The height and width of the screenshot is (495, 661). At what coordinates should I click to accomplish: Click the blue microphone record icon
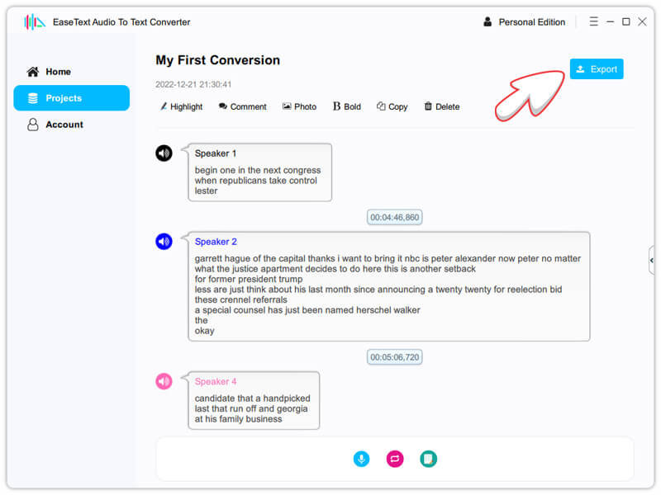pos(361,459)
